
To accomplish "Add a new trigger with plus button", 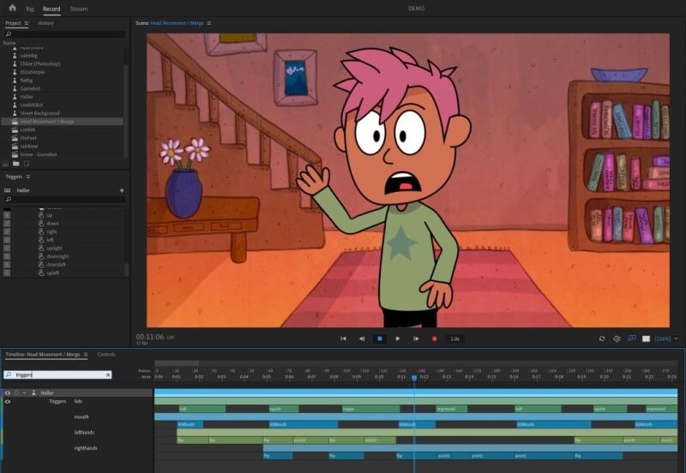I will point(122,190).
